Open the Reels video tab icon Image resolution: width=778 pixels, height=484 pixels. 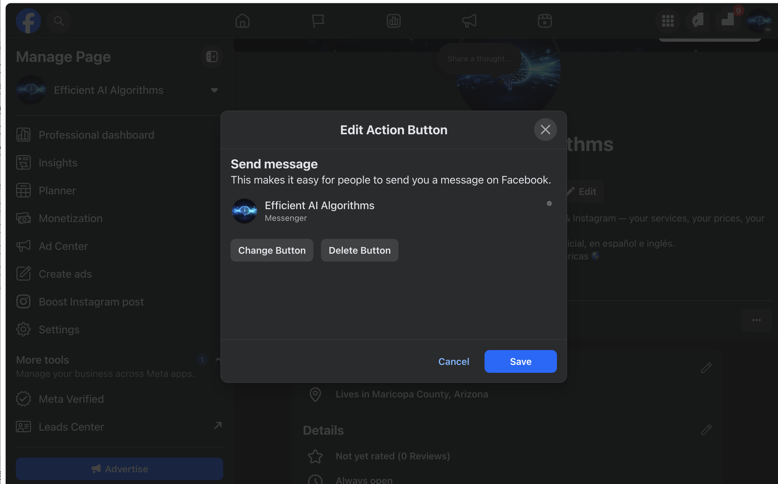pos(545,21)
